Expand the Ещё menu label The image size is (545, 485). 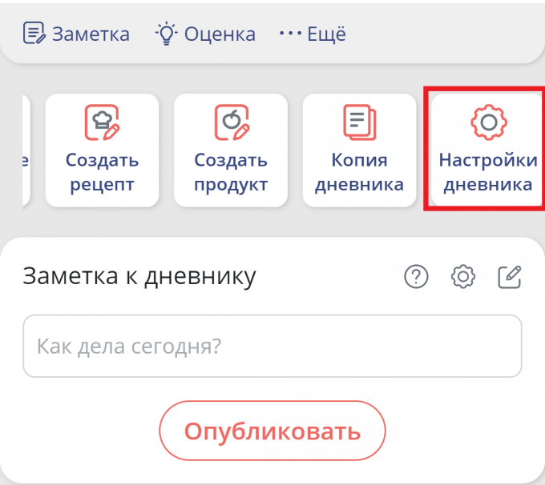coord(327,34)
